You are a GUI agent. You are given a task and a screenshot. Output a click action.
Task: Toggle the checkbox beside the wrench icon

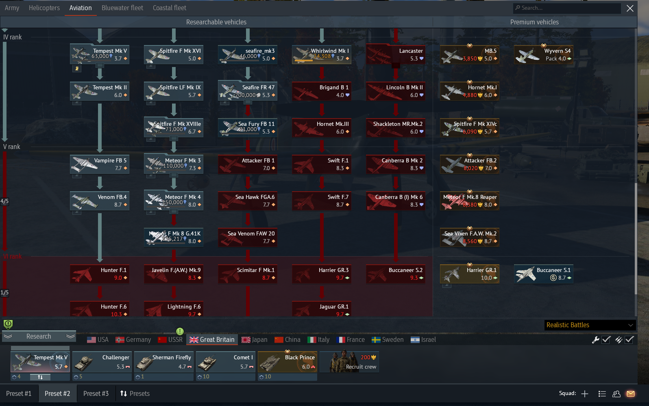point(606,340)
